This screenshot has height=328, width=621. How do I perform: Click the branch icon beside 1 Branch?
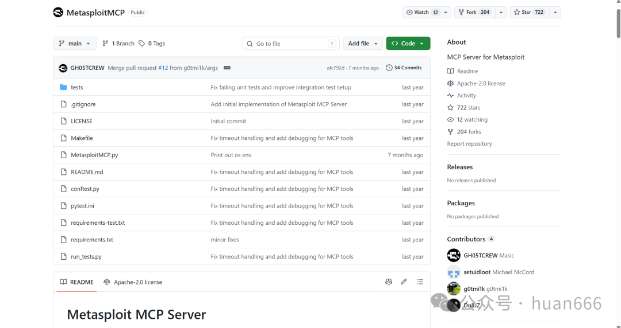click(105, 44)
